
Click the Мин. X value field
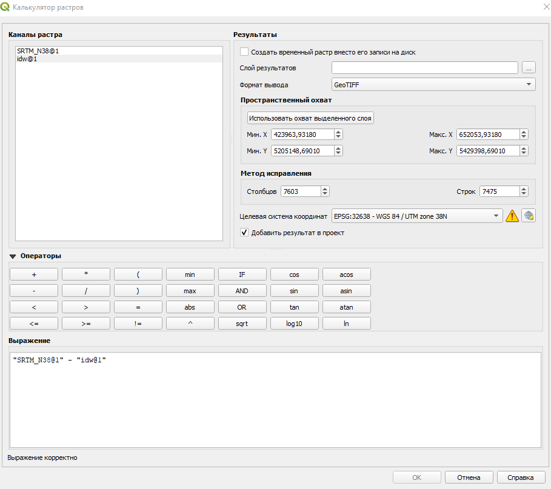[302, 134]
